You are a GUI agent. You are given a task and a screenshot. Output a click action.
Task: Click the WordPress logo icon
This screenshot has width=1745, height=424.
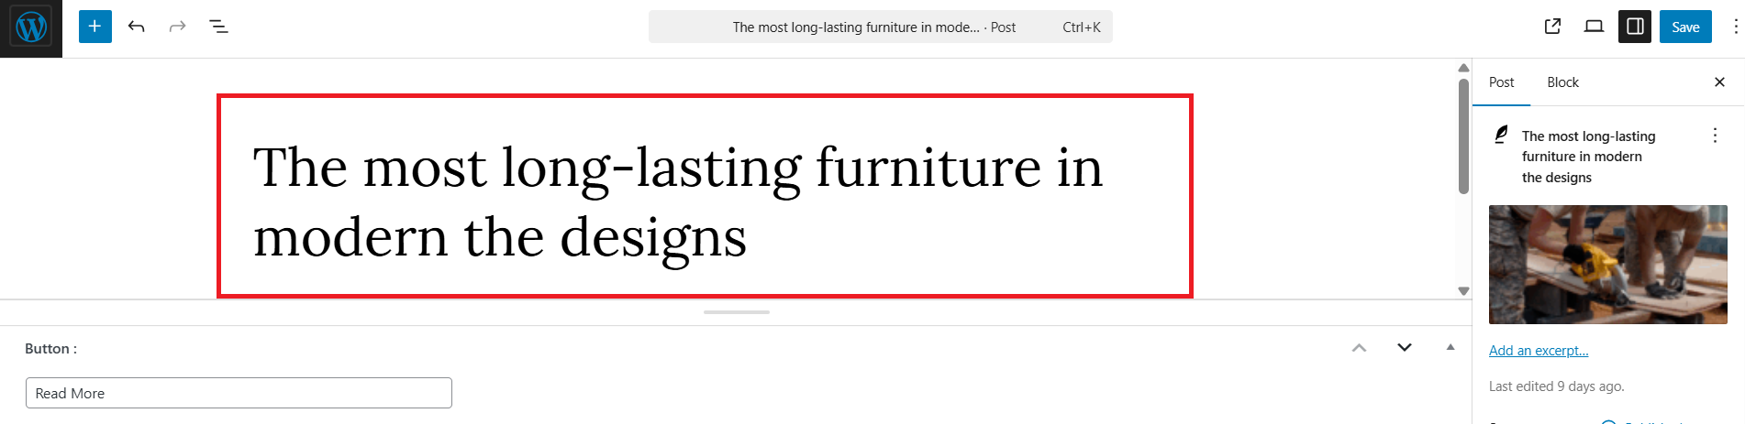coord(30,27)
